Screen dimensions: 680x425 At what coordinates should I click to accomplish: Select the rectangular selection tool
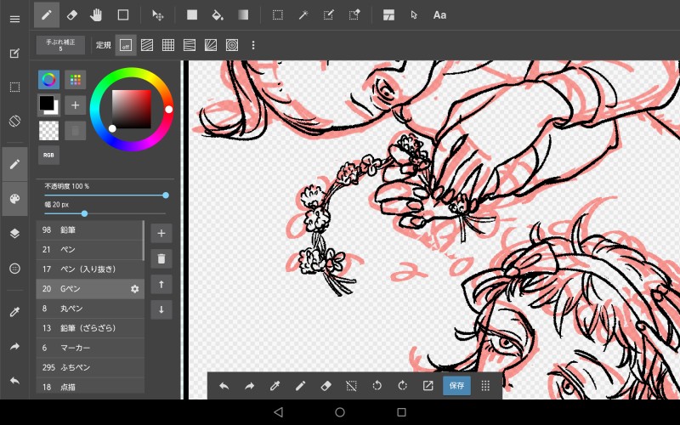coord(278,15)
